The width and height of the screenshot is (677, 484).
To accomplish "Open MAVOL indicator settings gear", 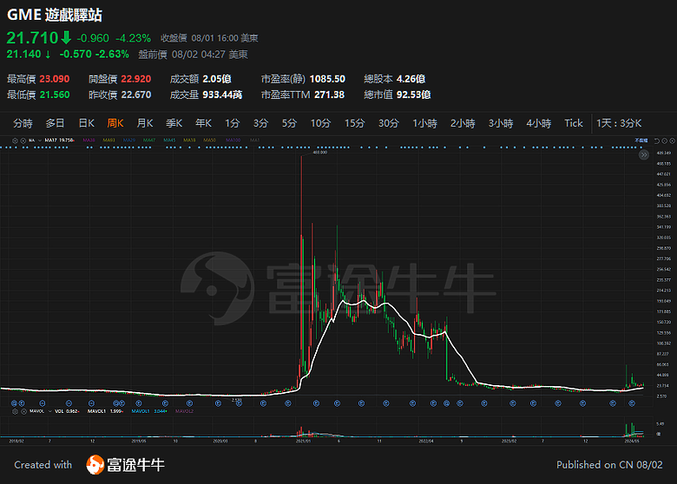I will pos(15,411).
